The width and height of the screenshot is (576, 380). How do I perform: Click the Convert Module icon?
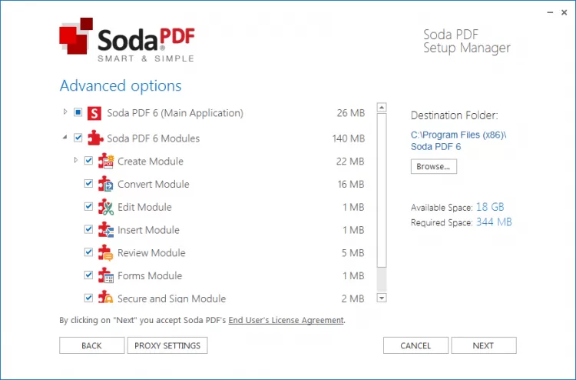tap(106, 185)
